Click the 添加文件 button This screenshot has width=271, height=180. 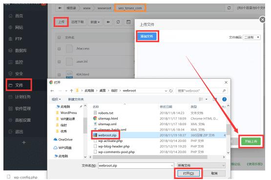[x=147, y=36]
